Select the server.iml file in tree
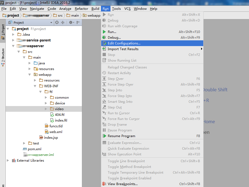Screen dimensions: 249x187 38,155
